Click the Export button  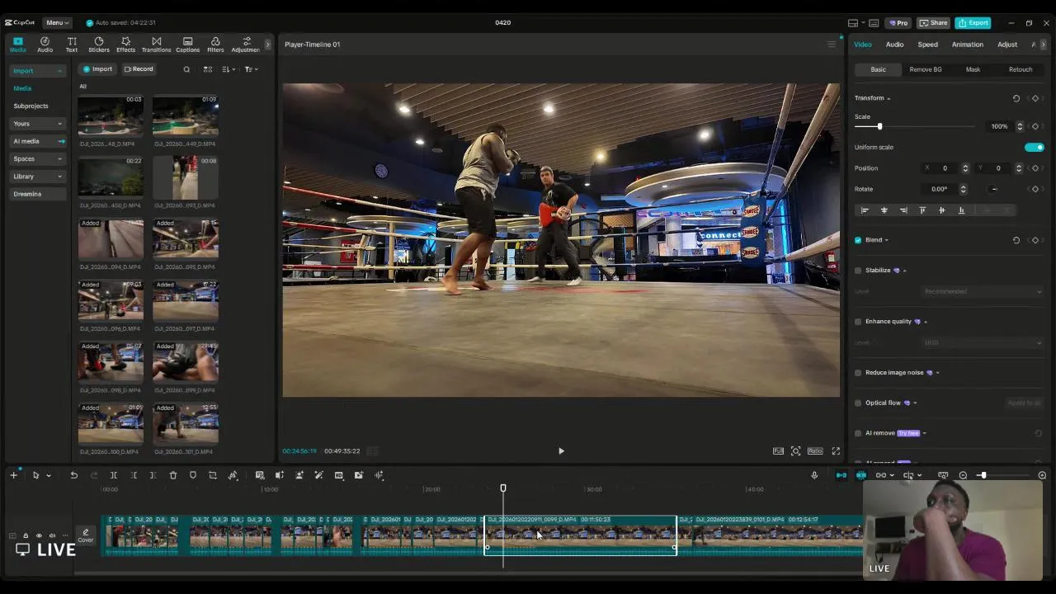pyautogui.click(x=974, y=23)
